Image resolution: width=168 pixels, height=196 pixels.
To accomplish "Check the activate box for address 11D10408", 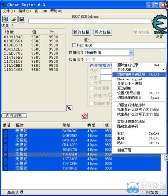I will coord(5,169).
